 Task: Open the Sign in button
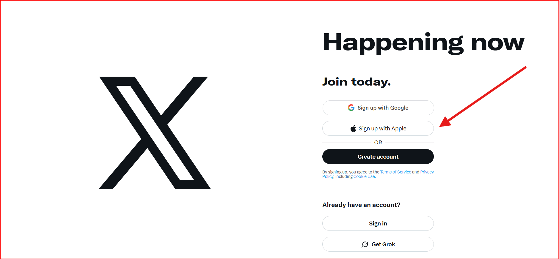pyautogui.click(x=378, y=223)
